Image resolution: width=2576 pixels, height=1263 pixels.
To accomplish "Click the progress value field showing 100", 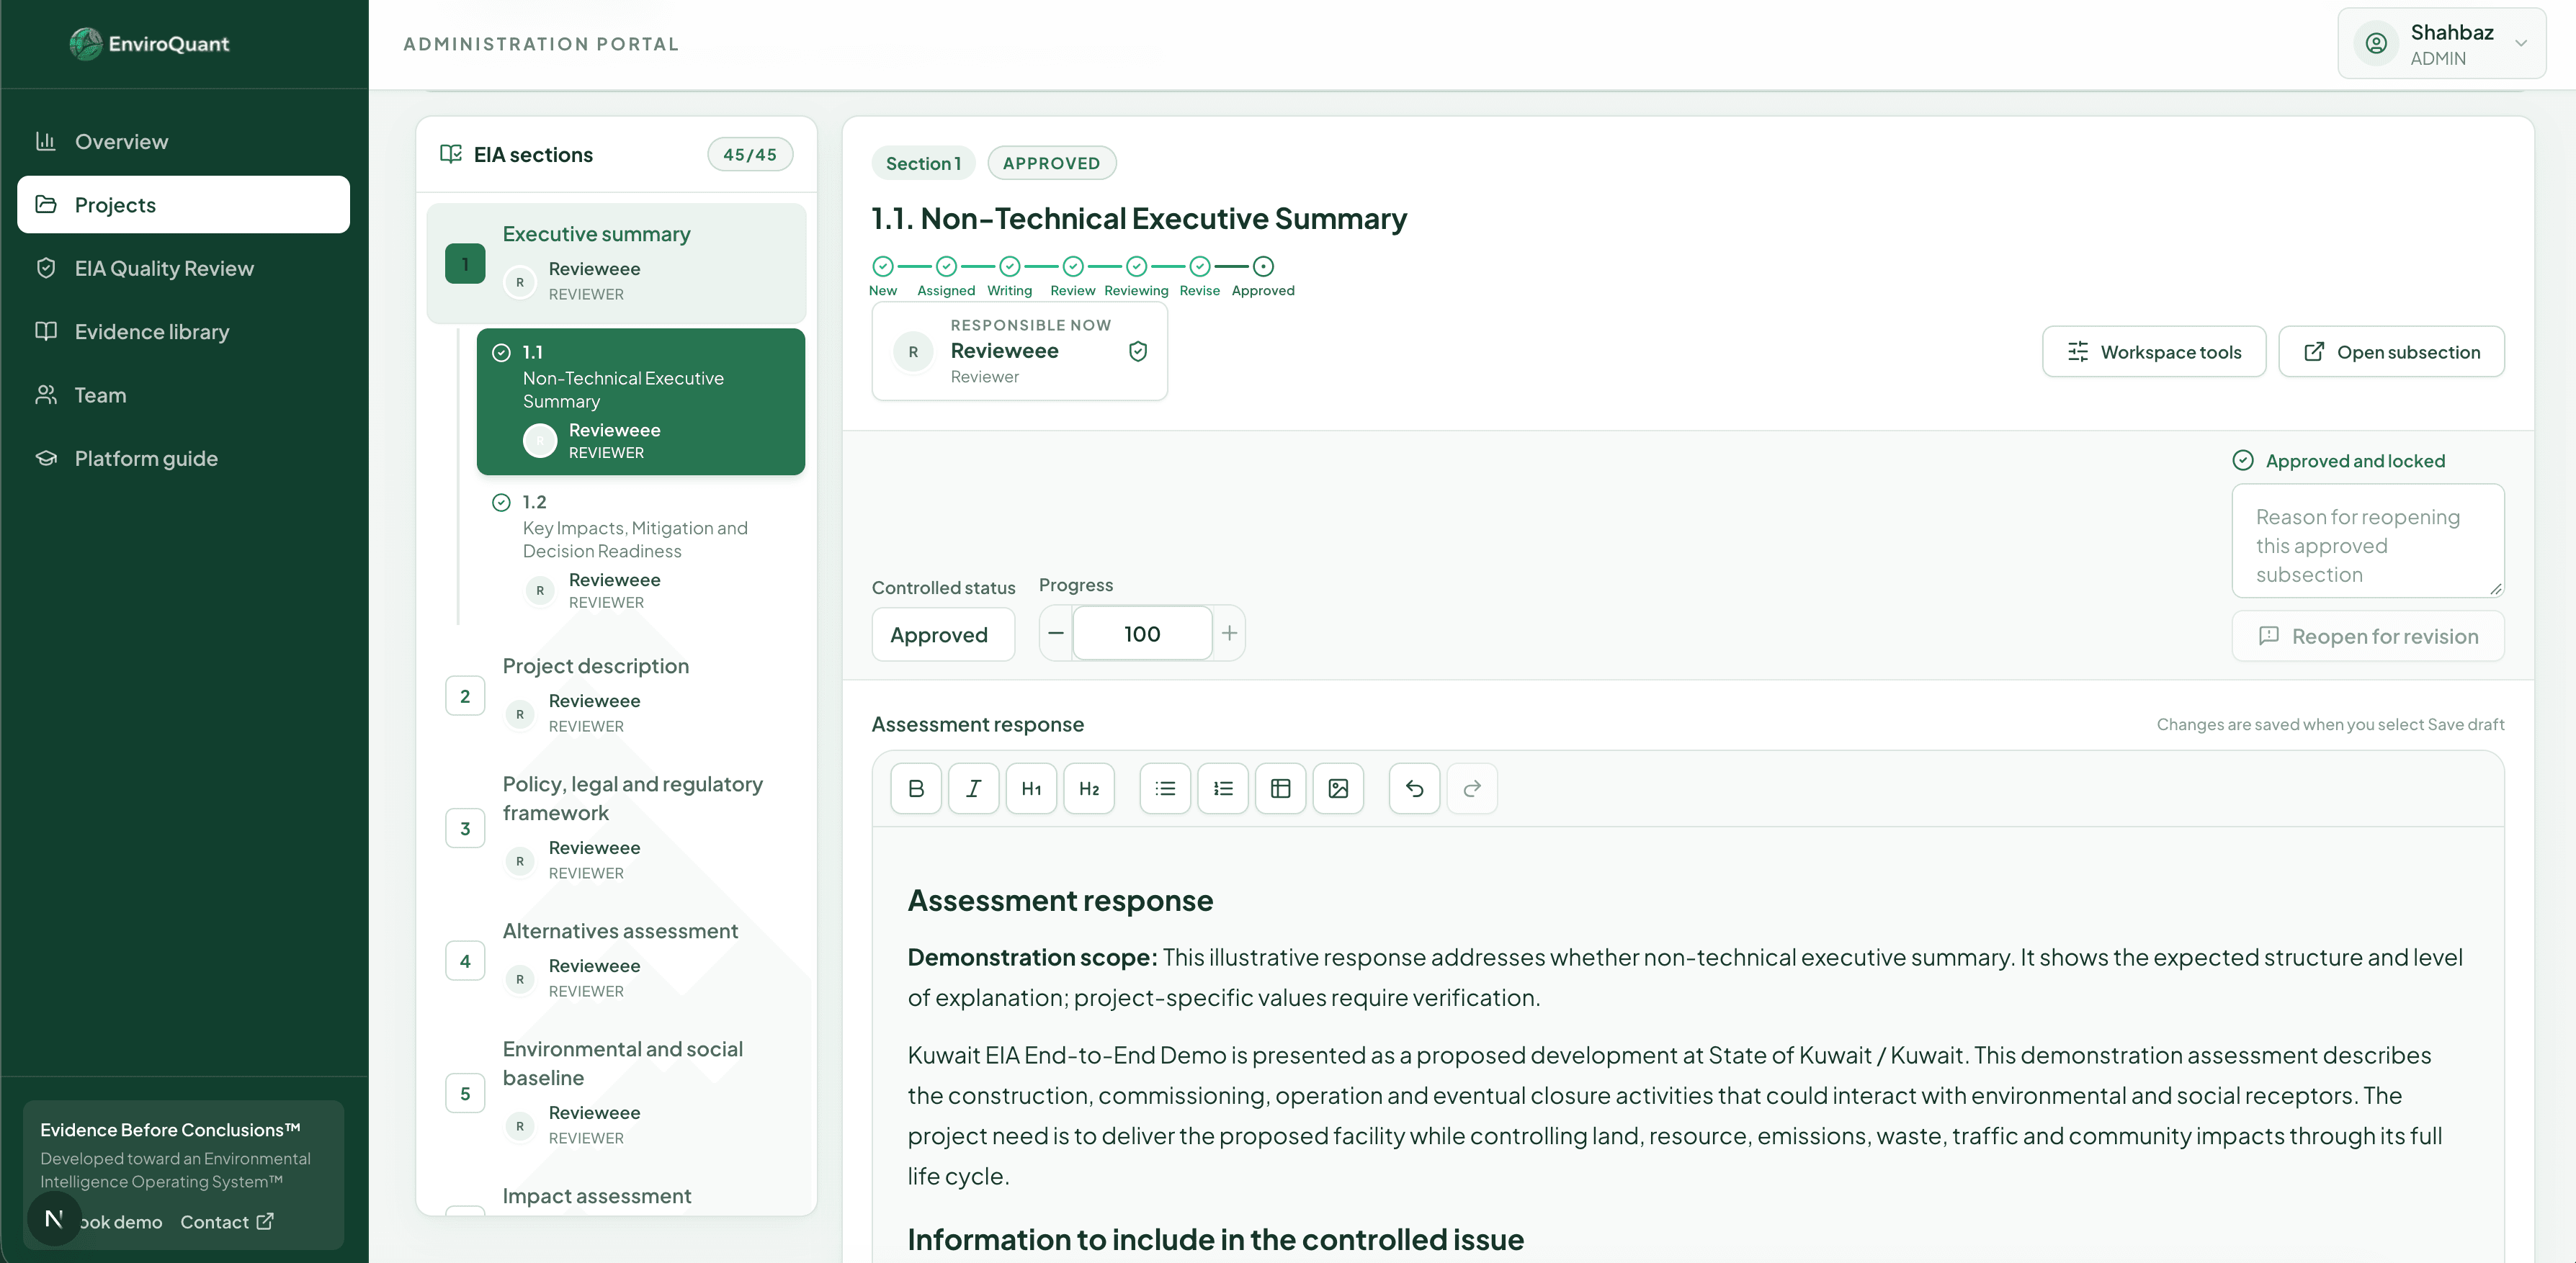I will pos(1142,632).
